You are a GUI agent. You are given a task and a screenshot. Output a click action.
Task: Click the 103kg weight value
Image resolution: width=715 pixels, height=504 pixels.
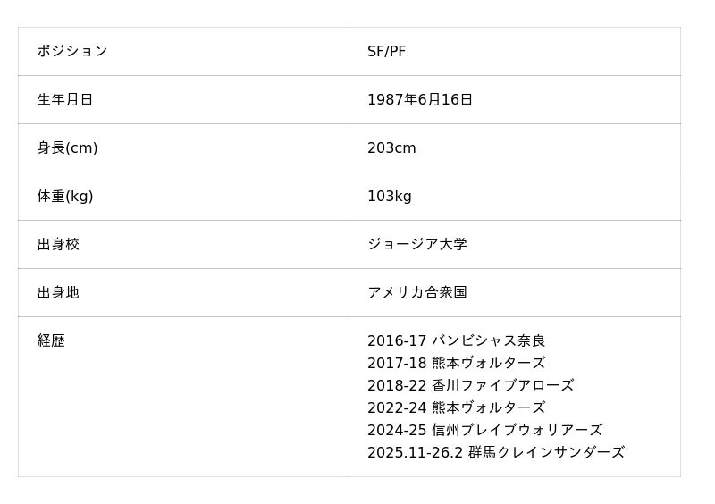click(390, 197)
